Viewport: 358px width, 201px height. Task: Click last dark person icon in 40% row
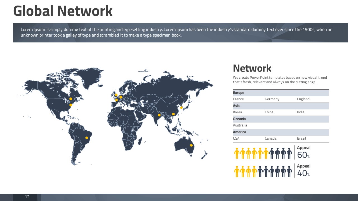289,171
